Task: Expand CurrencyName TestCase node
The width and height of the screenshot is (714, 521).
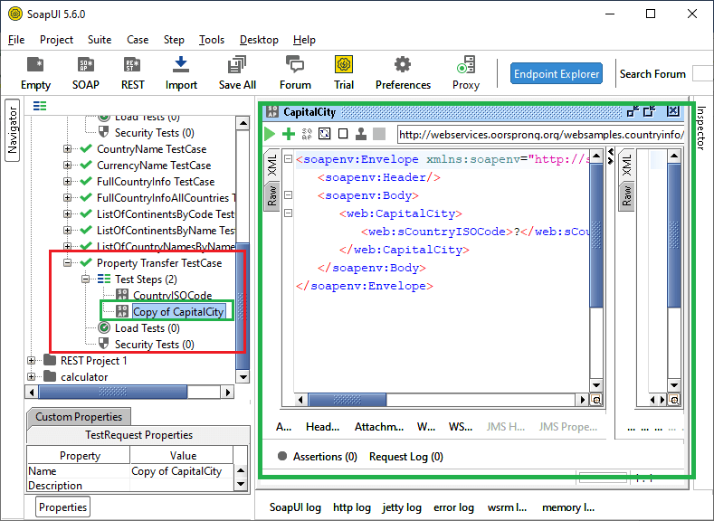Action: (x=67, y=166)
